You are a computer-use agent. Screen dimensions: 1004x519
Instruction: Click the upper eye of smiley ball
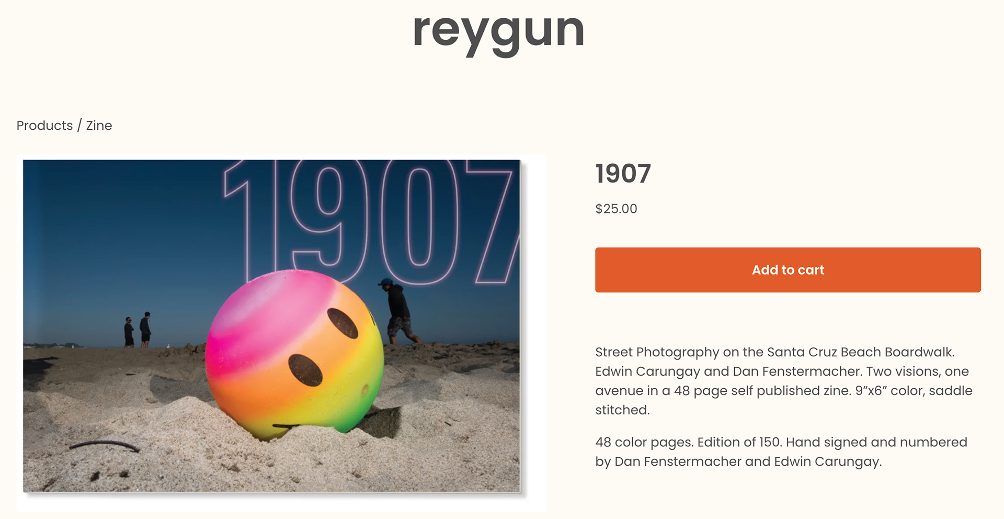tap(343, 323)
